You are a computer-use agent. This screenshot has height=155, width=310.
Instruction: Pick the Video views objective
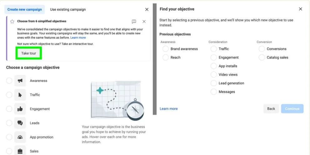tap(214, 75)
